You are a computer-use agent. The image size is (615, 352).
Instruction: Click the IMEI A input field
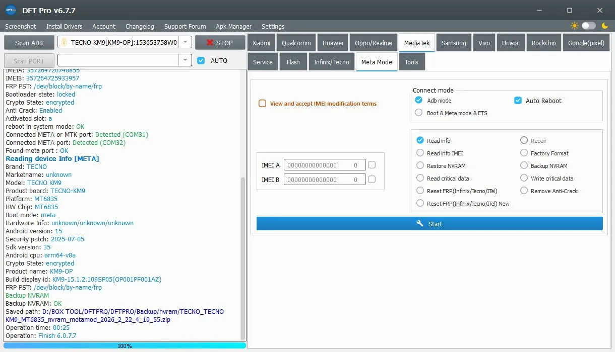[324, 164]
